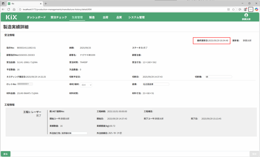Go to the システム管理 menu
Screen dimensions: 260x157
click(x=136, y=17)
